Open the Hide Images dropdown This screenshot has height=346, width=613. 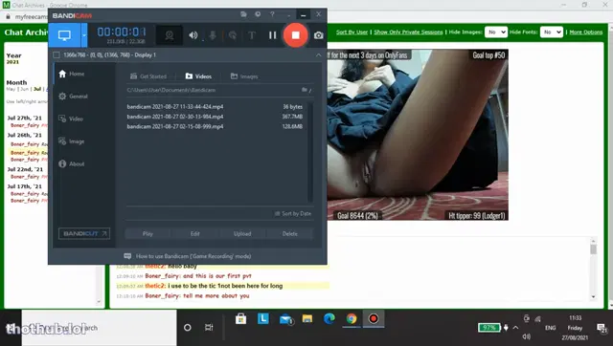(496, 32)
